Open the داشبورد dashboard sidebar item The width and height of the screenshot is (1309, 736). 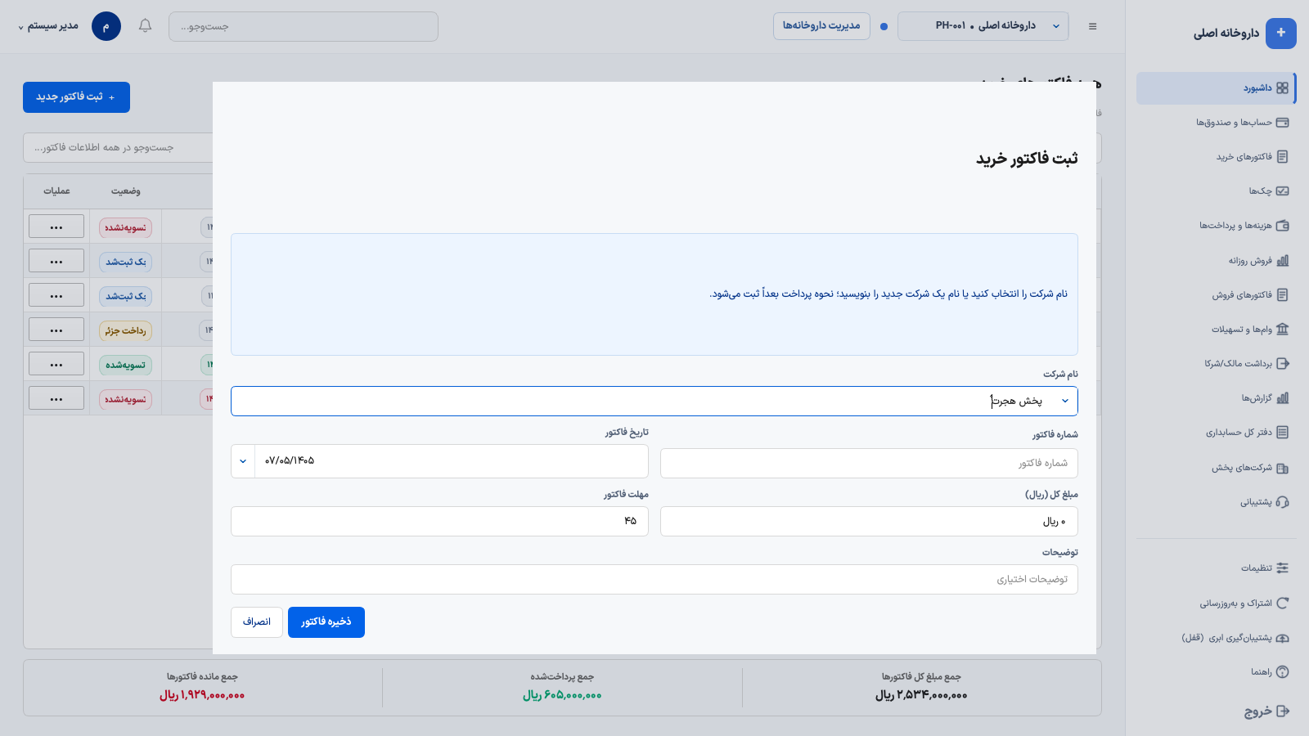1216,88
